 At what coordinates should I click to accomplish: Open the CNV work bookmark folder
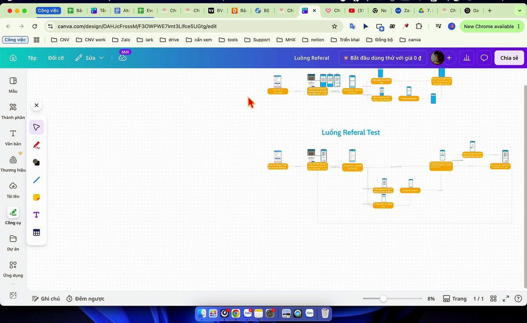tap(91, 39)
